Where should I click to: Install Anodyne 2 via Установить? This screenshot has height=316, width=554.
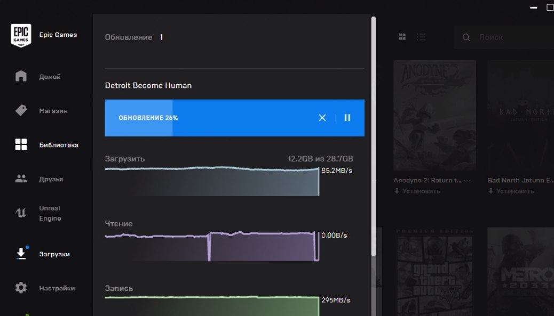pyautogui.click(x=417, y=191)
